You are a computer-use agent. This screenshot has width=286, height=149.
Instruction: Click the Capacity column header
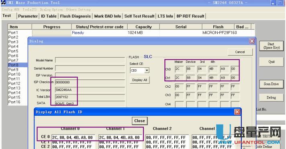click(143, 27)
